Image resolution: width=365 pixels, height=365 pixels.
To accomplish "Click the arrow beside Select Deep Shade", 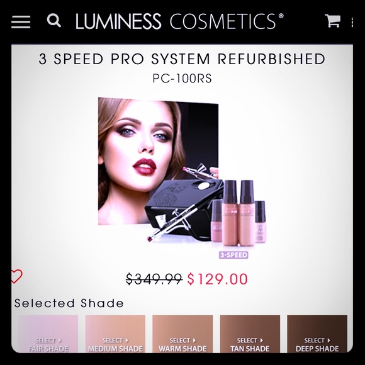I will tap(328, 340).
